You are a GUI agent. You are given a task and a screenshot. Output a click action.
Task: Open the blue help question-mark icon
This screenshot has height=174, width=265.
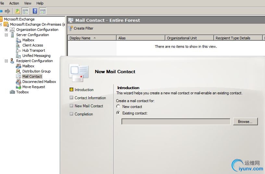click(x=35, y=11)
